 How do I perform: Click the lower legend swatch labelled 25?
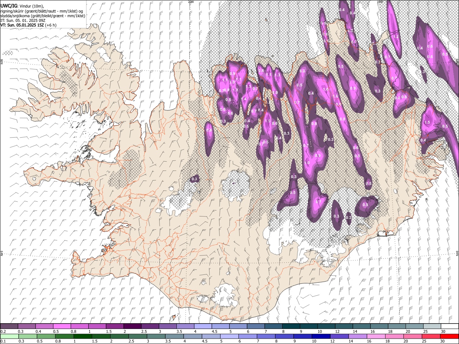coord(431,336)
